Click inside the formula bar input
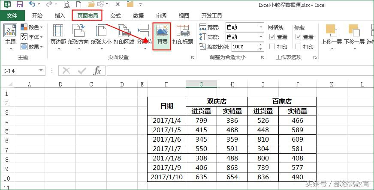 click(x=240, y=71)
